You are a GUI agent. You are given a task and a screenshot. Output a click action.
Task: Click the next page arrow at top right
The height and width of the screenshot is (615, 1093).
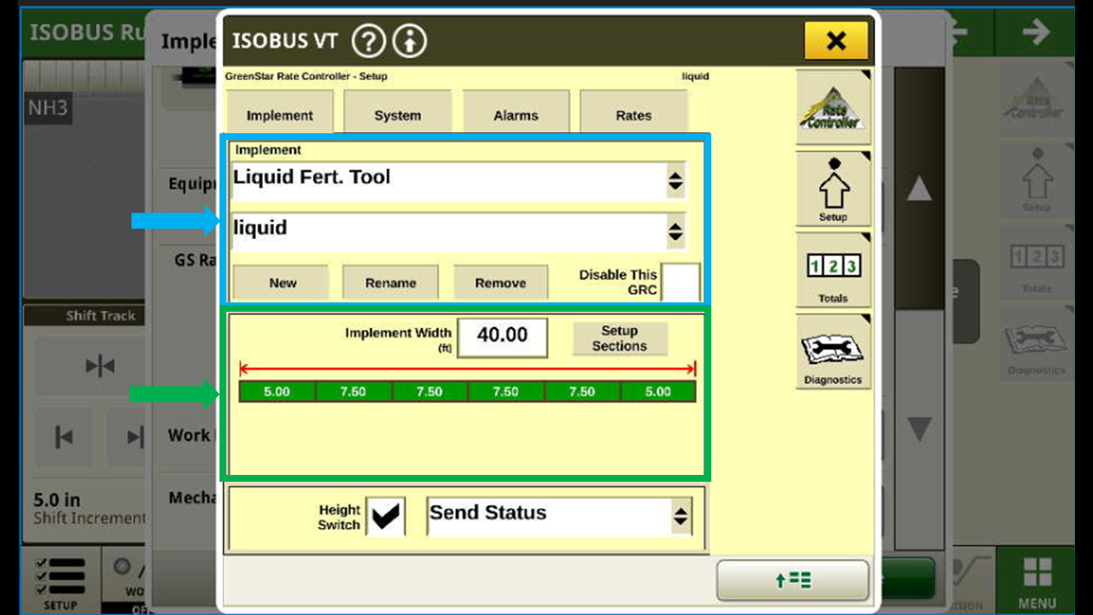pos(1036,32)
